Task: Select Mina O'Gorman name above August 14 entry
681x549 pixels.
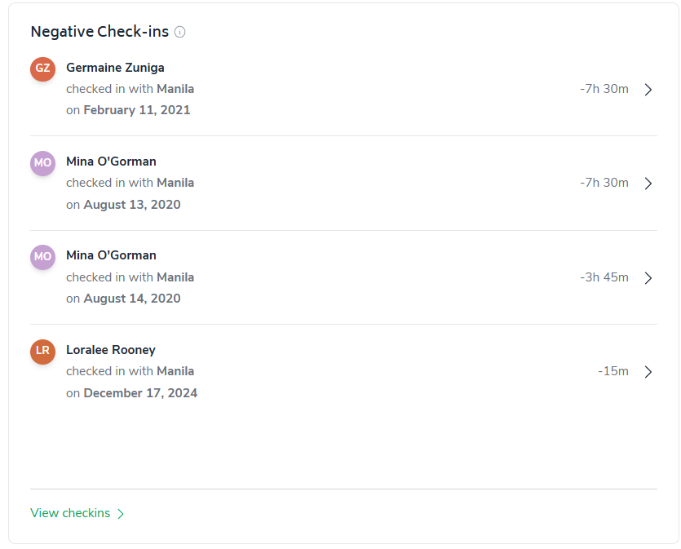Action: tap(111, 255)
